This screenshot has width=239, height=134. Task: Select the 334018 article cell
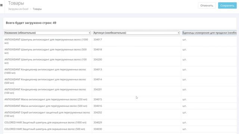point(98,50)
